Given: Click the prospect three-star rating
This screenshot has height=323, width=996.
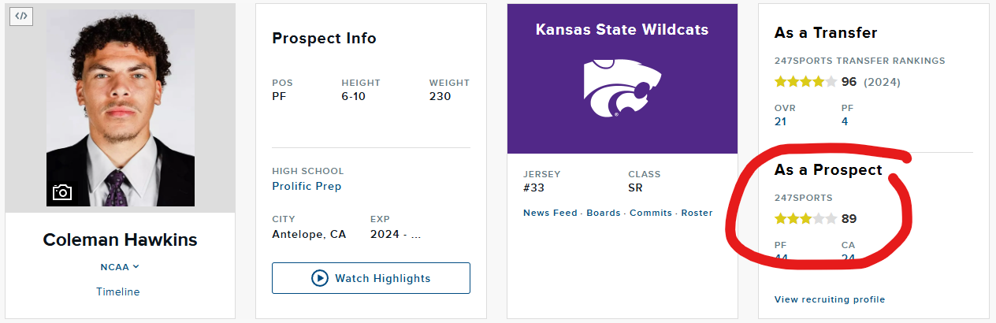Looking at the screenshot, I should click(806, 218).
